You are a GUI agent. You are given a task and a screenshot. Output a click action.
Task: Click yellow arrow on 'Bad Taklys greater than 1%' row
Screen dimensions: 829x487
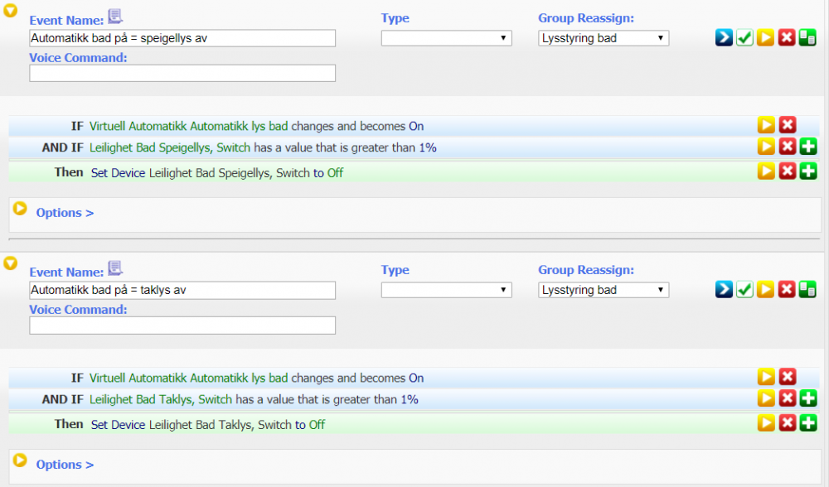[x=766, y=399]
